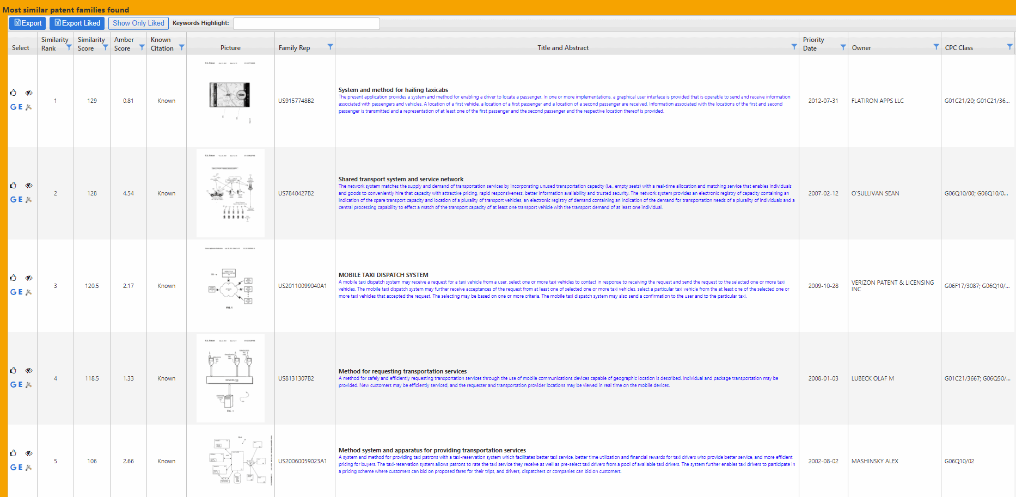Open title Shared transport system and service network

point(401,179)
